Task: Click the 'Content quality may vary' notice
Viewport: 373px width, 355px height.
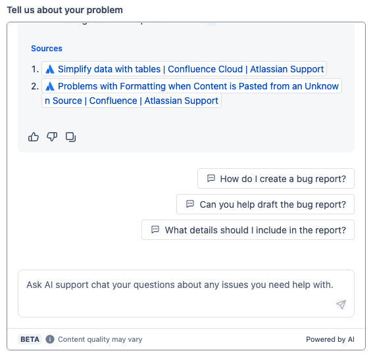Action: click(x=100, y=339)
